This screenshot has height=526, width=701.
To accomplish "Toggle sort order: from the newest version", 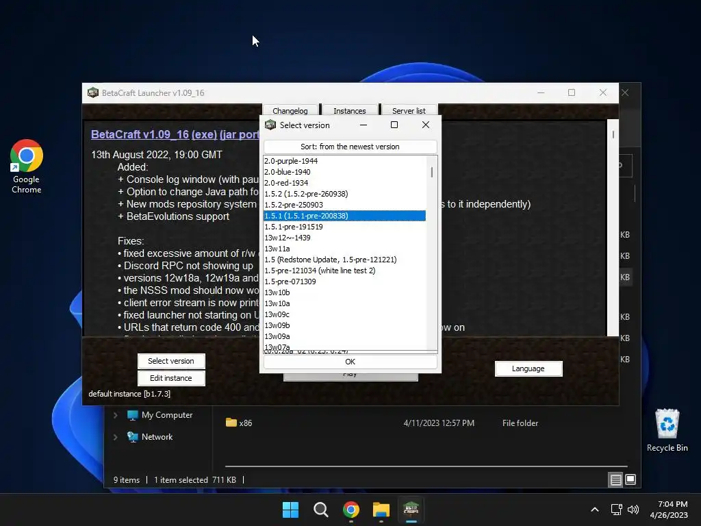I will (350, 147).
